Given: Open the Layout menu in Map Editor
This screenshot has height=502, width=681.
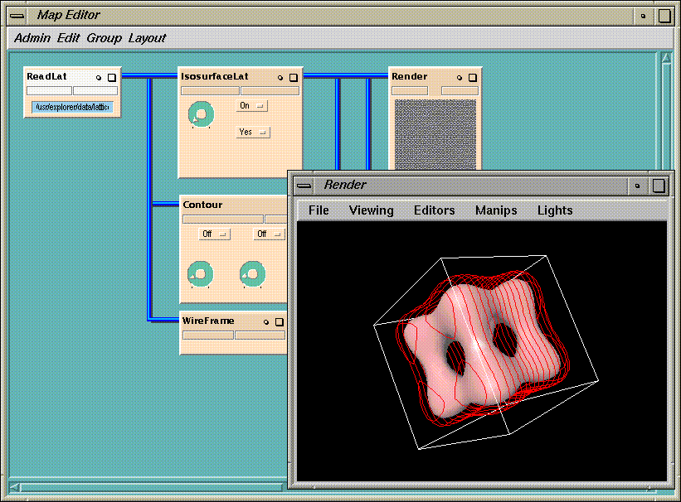Looking at the screenshot, I should pyautogui.click(x=147, y=38).
